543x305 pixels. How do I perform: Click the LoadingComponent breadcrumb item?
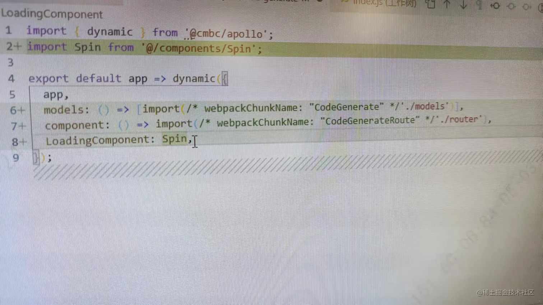pos(52,14)
